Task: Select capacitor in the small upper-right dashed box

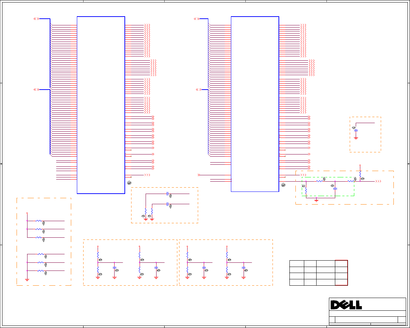Action: pos(356,130)
